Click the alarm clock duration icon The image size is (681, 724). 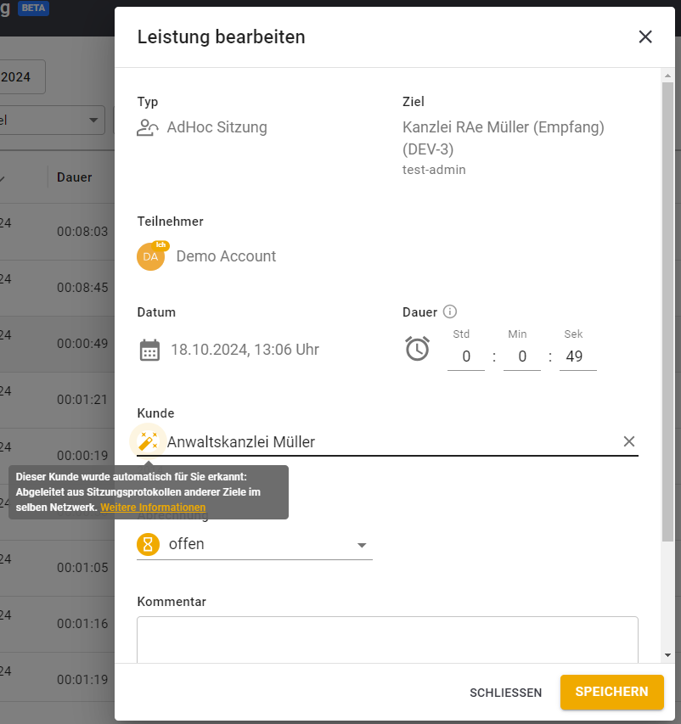417,349
